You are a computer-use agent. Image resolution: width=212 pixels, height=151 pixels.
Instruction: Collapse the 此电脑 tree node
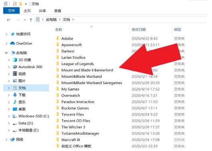click(x=6, y=53)
